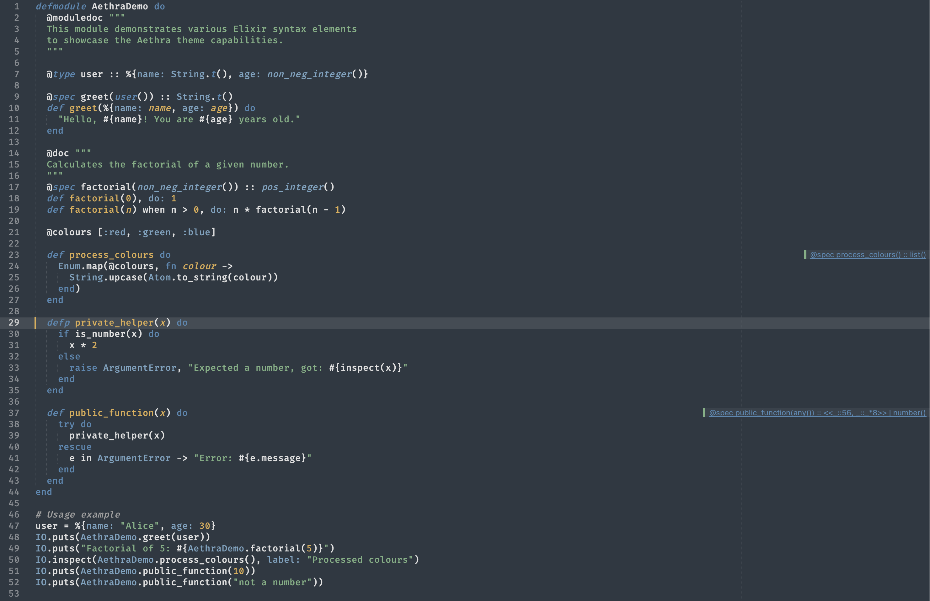The image size is (930, 601).
Task: Open the @spec public_function(any()) code lens
Action: [x=817, y=412]
